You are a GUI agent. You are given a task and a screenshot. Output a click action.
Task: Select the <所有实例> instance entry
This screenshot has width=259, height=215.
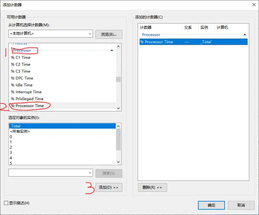pos(20,131)
